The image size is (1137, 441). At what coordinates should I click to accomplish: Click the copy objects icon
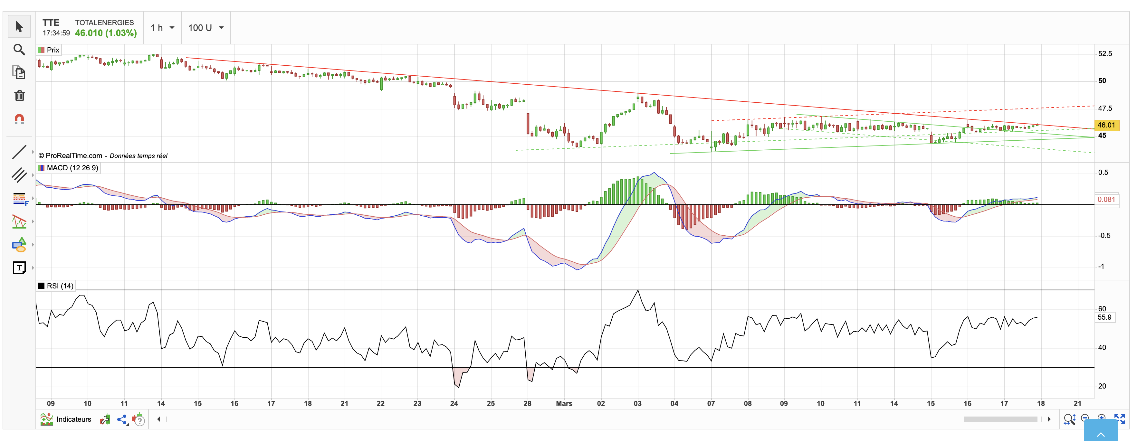[19, 72]
